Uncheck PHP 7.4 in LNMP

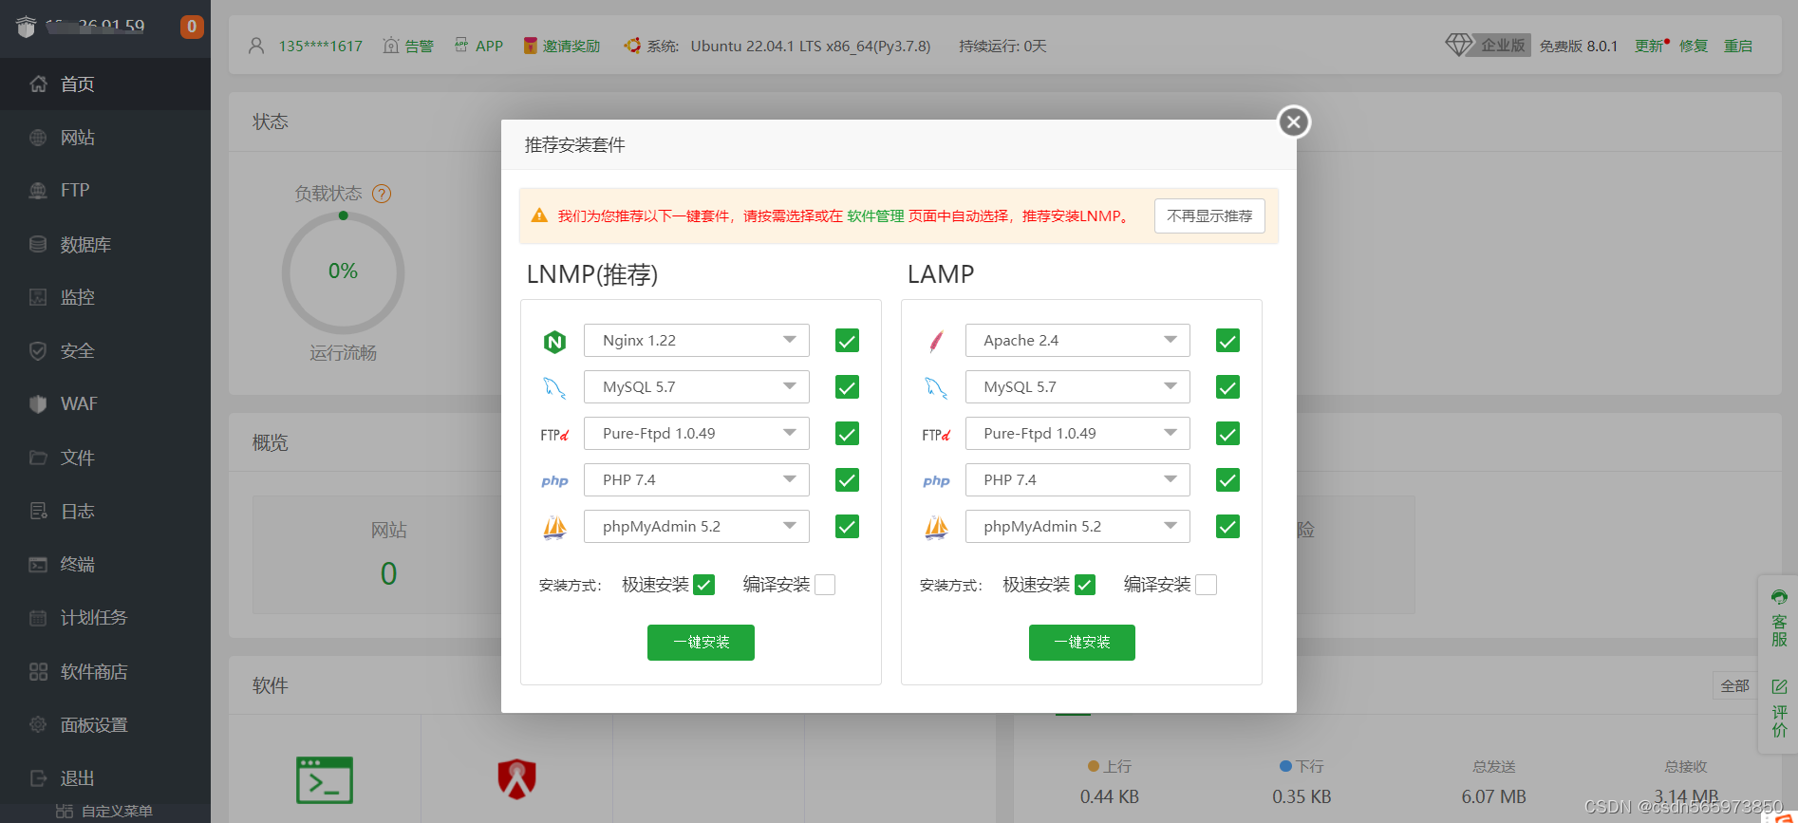pos(847,480)
